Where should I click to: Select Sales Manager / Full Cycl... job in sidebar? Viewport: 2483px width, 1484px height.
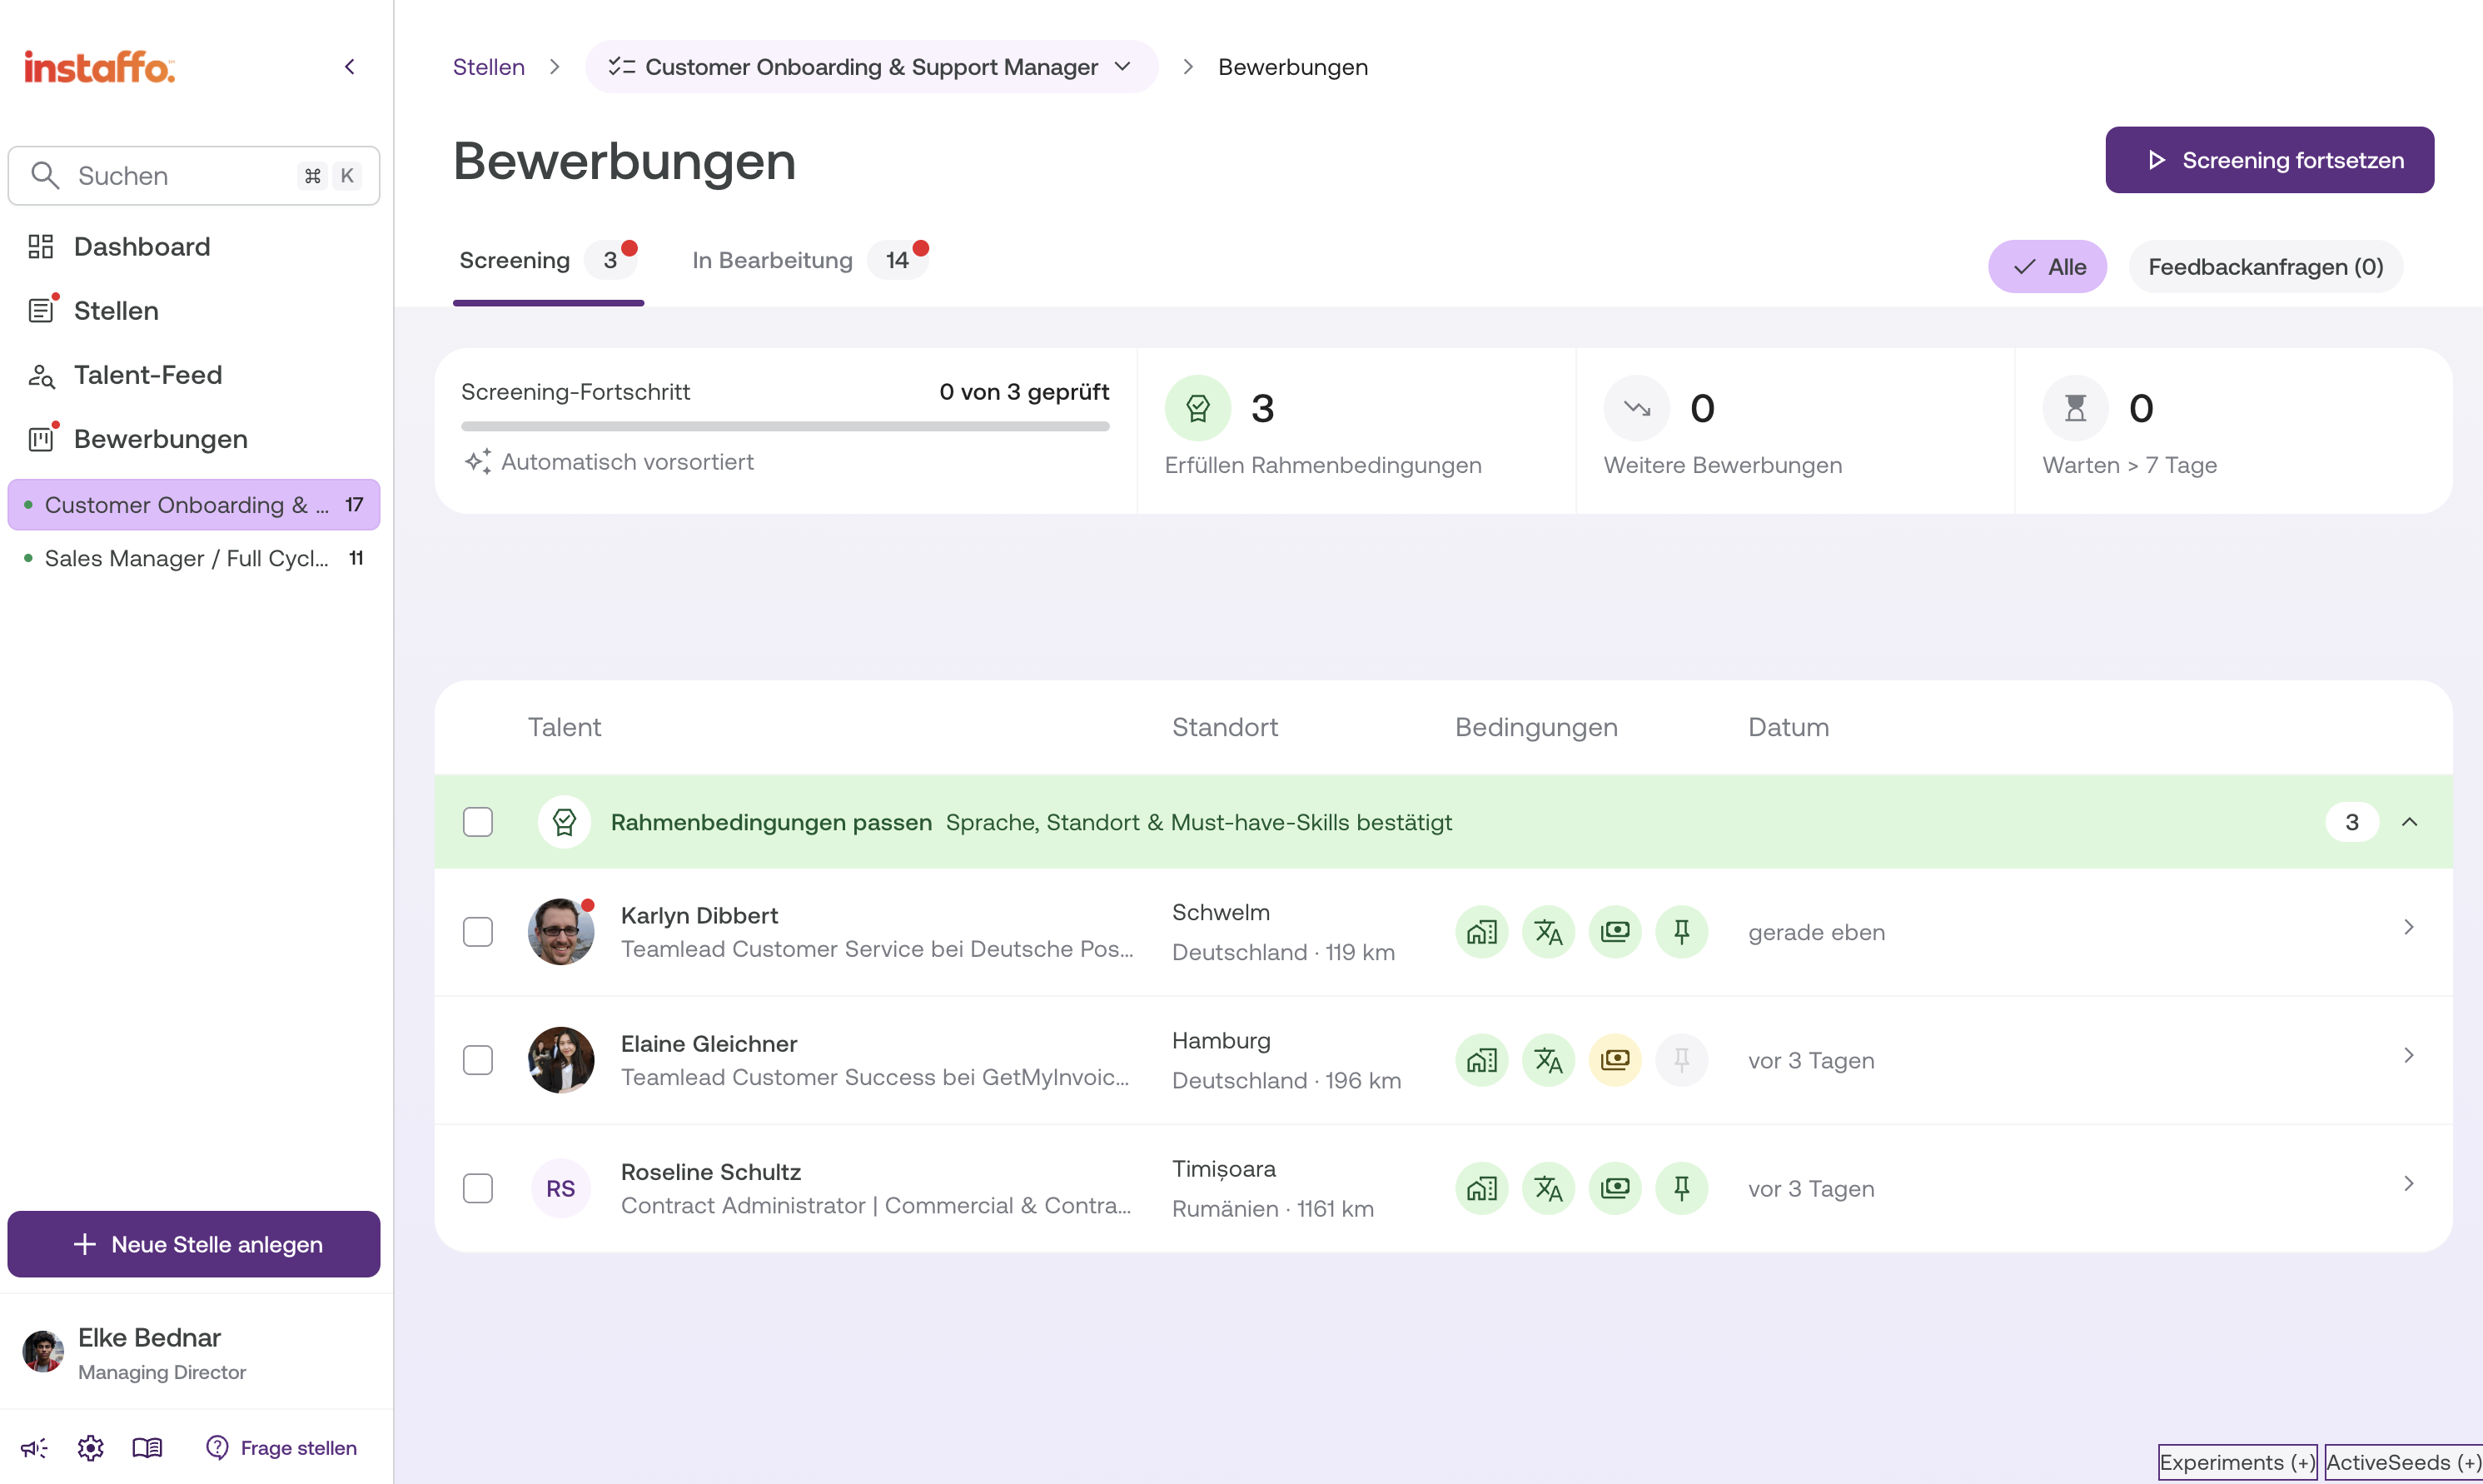click(194, 558)
